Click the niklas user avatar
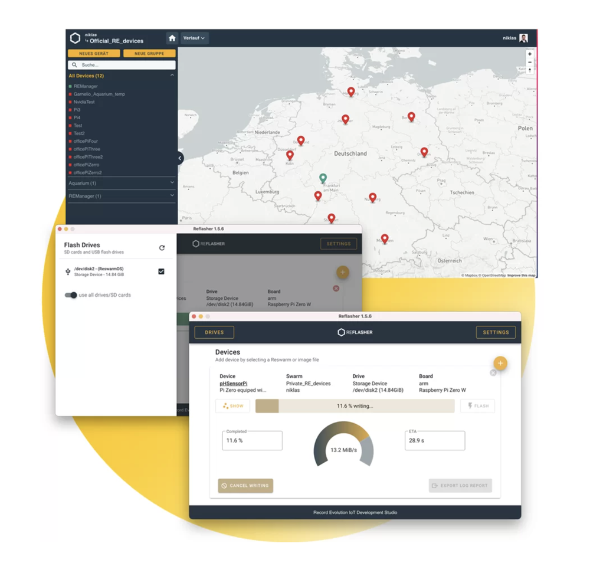 click(523, 38)
